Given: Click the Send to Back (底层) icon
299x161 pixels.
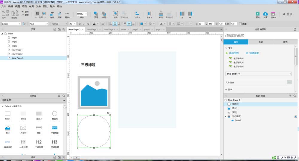Looking at the screenshot, I should pyautogui.click(x=104, y=14).
